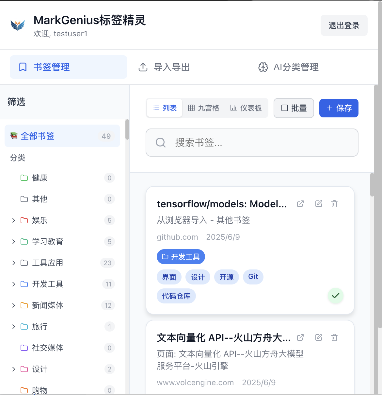The height and width of the screenshot is (395, 382).
Task: Click the 筛选 filter heading
Action: pyautogui.click(x=16, y=102)
